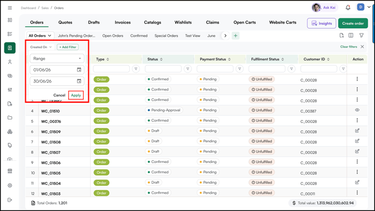The height and width of the screenshot is (211, 375).
Task: Click the customers person sidebar icon
Action: tap(10, 62)
